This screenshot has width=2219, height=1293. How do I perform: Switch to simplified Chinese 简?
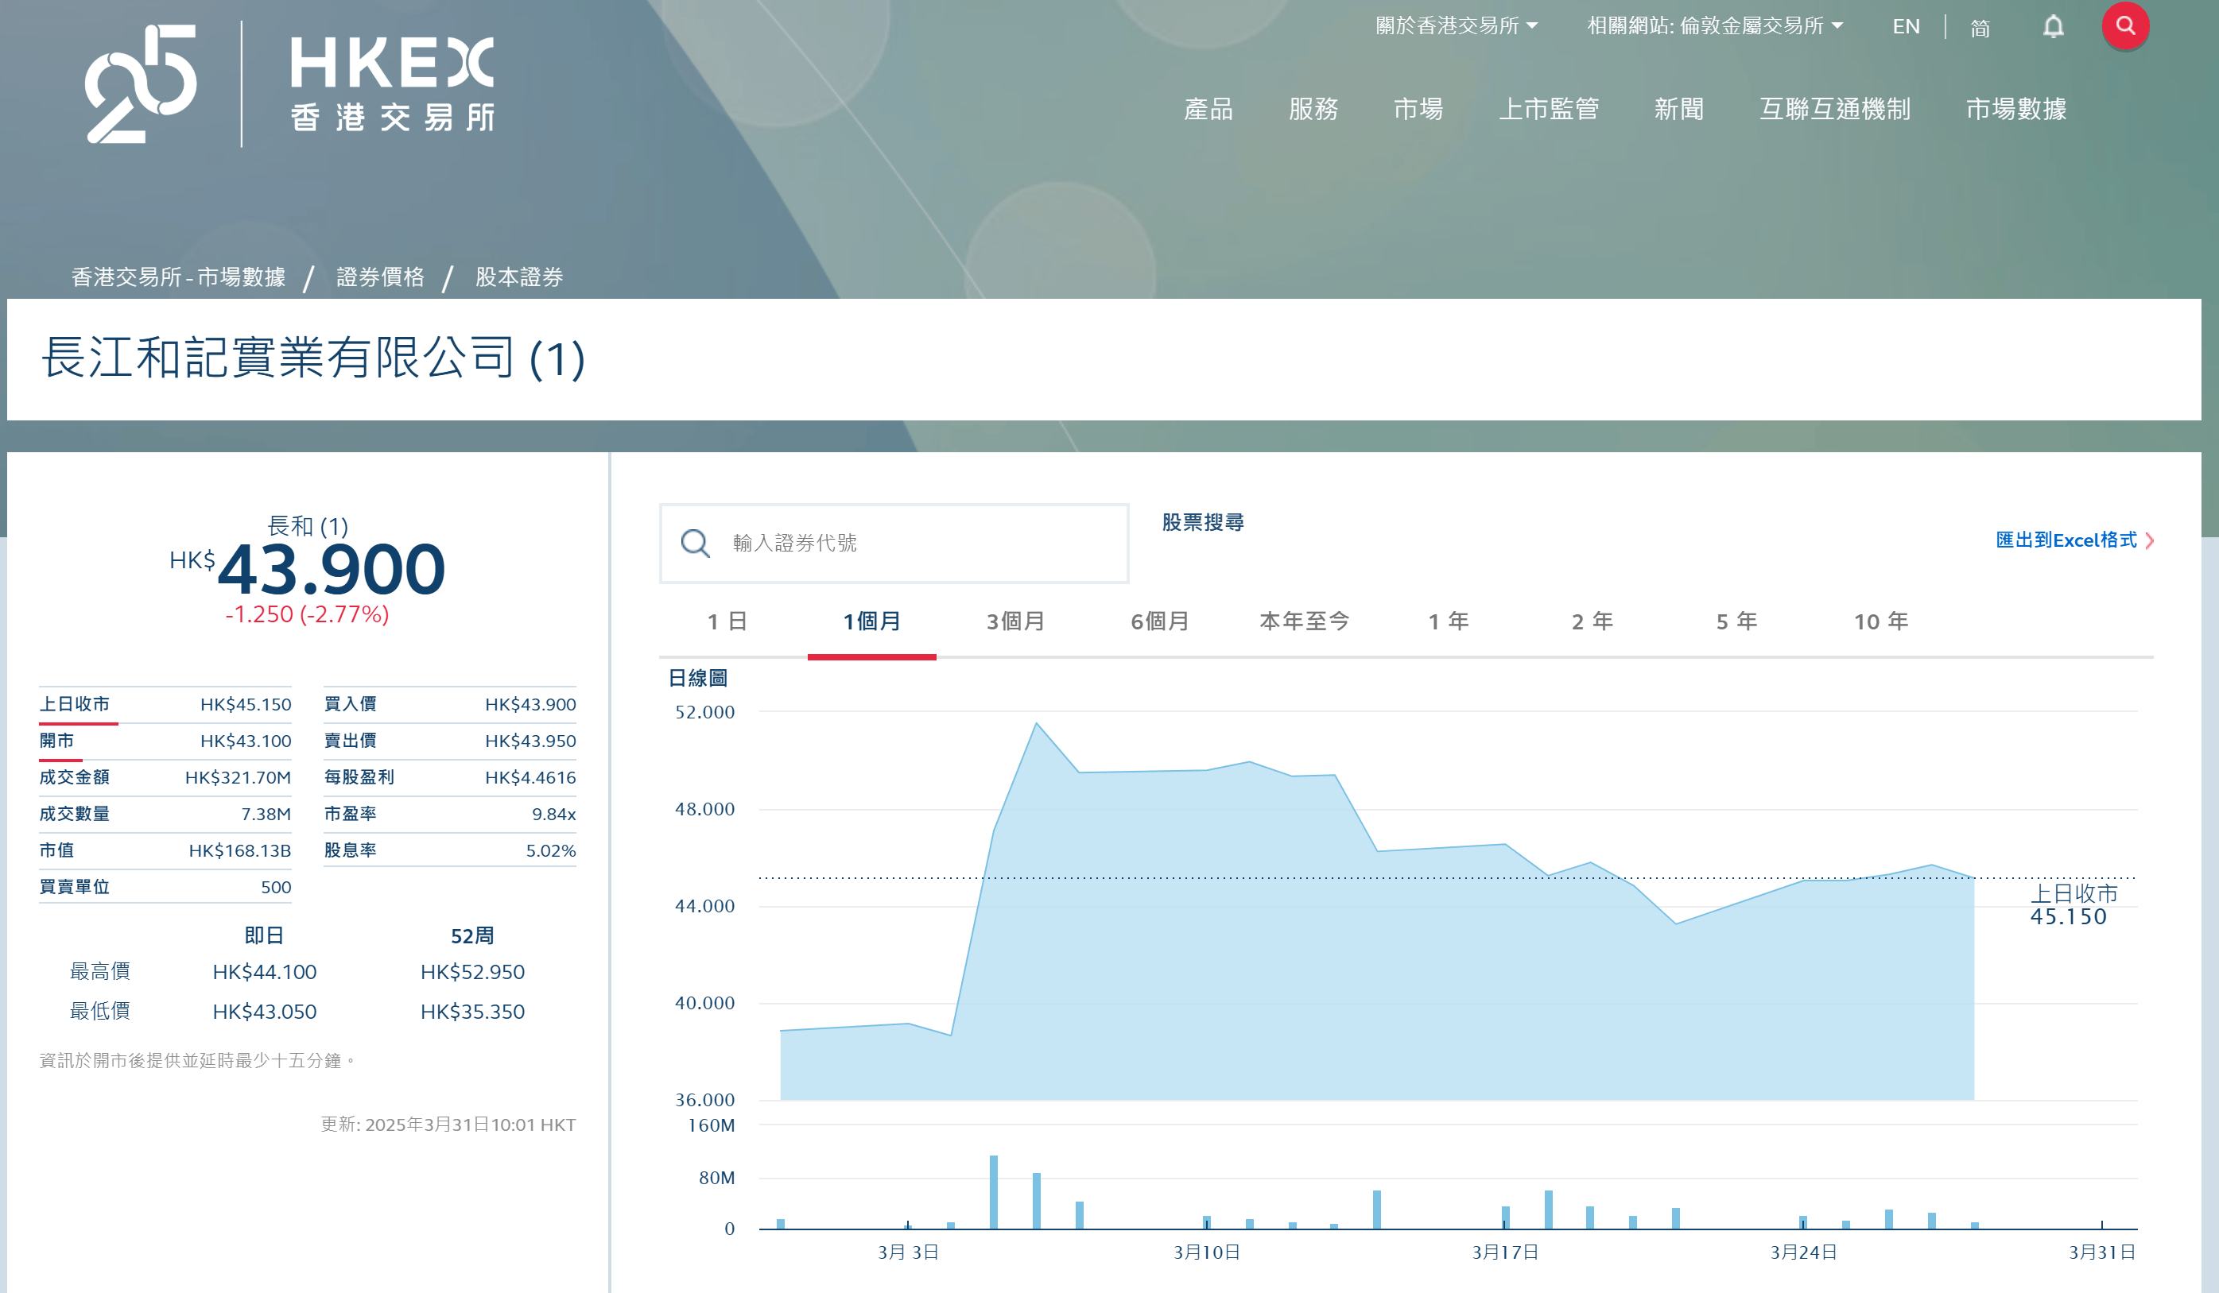pyautogui.click(x=1980, y=28)
